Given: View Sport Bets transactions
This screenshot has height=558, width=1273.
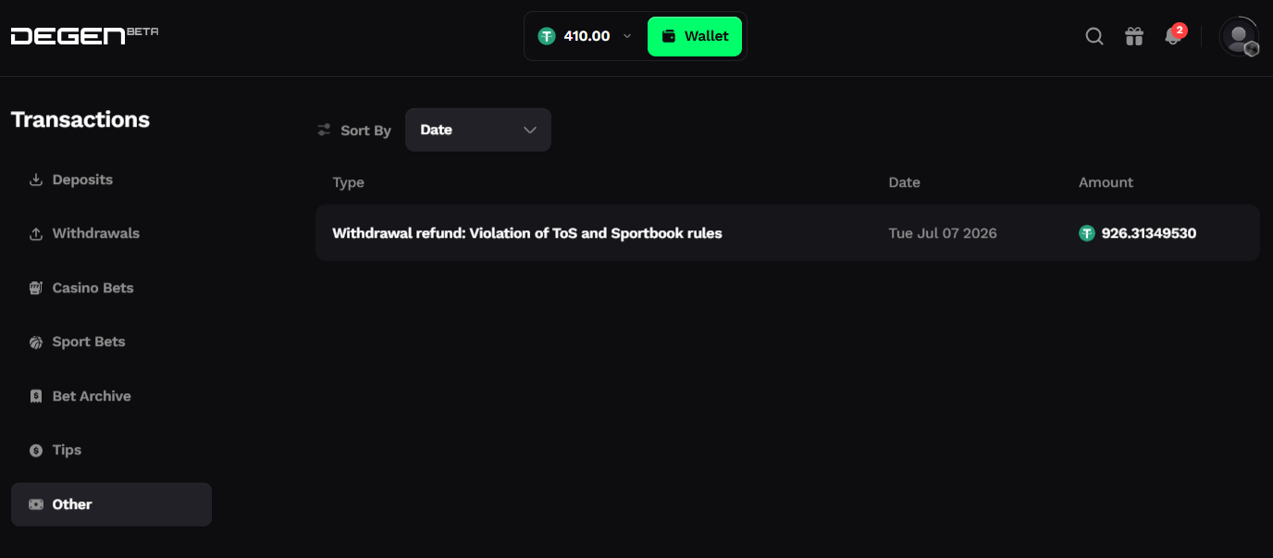Looking at the screenshot, I should coord(77,341).
